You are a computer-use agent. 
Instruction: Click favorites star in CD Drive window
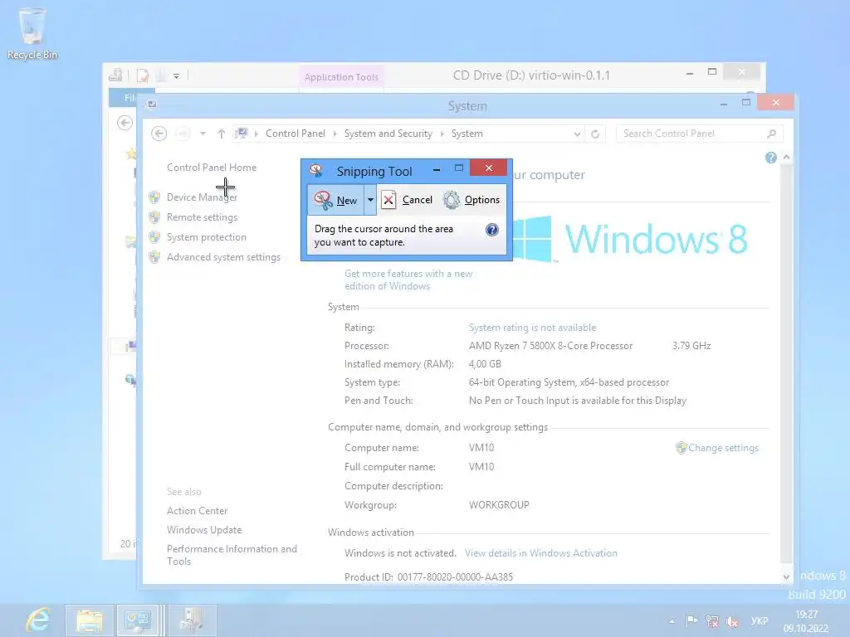click(x=130, y=153)
